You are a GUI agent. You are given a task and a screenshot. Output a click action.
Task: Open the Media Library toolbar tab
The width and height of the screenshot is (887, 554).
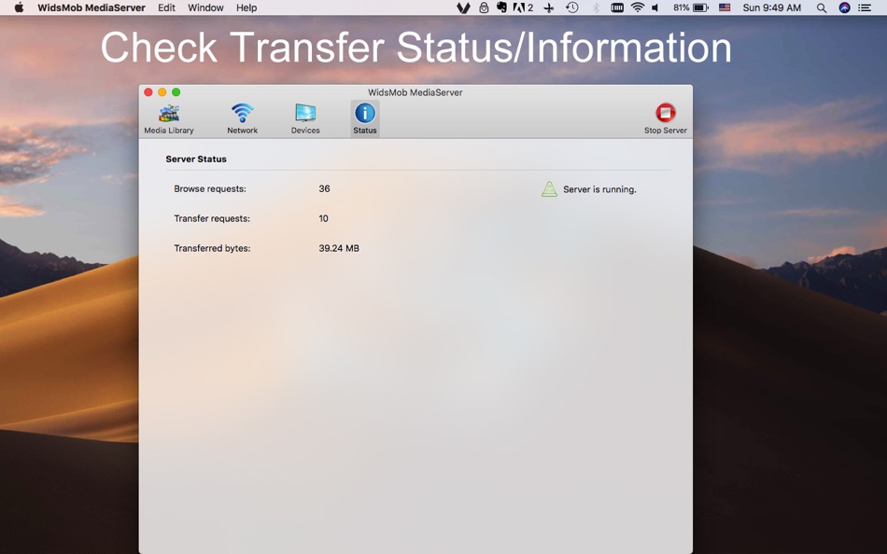[x=169, y=118]
